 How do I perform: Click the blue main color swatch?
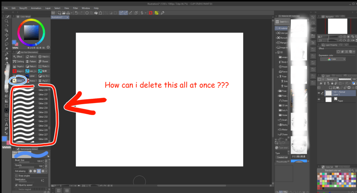pos(4,139)
